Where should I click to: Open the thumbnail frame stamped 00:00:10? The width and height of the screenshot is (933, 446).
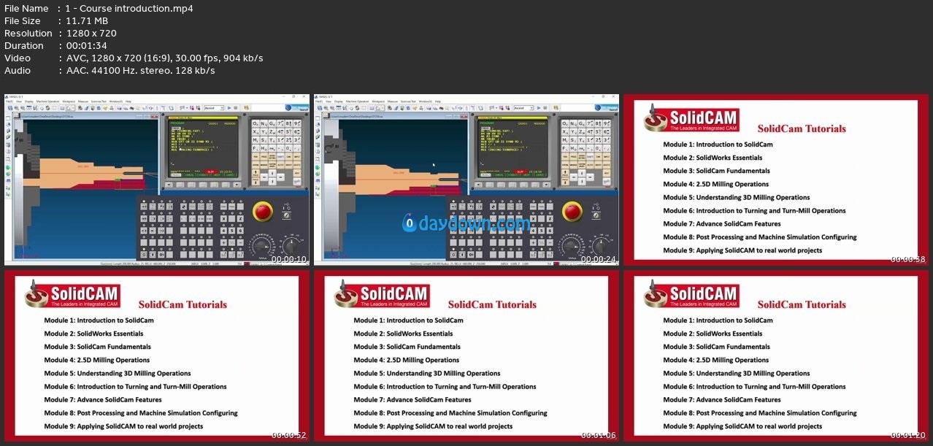click(155, 180)
